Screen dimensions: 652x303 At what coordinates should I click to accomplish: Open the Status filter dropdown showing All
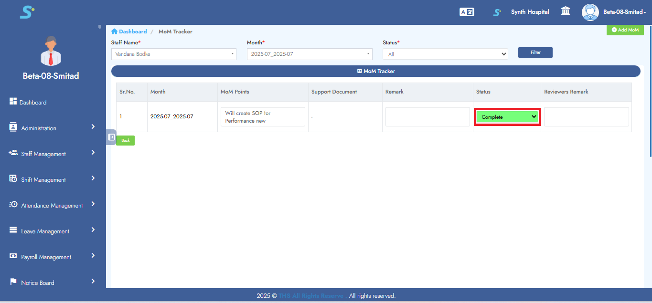click(445, 54)
